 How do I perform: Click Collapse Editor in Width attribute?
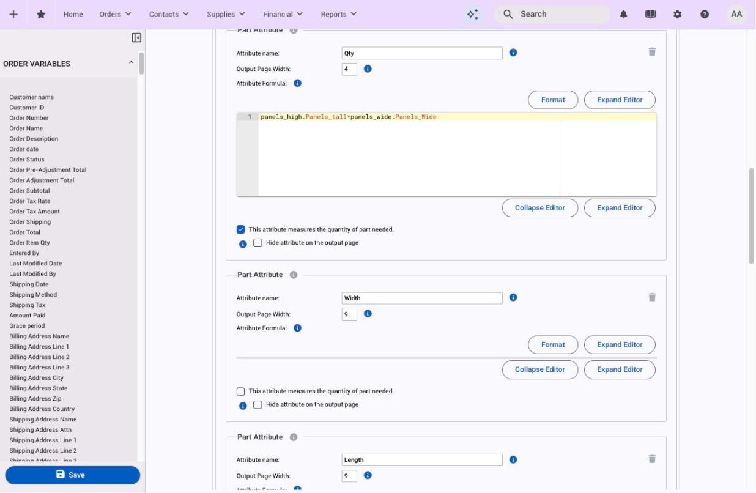point(539,369)
